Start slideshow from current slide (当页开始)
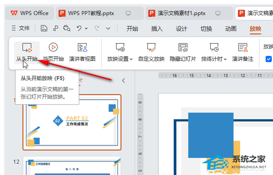 53,52
